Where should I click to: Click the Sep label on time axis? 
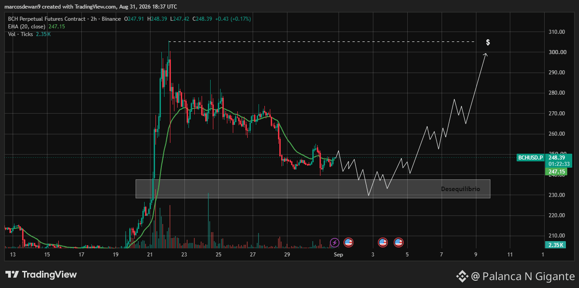(x=339, y=255)
